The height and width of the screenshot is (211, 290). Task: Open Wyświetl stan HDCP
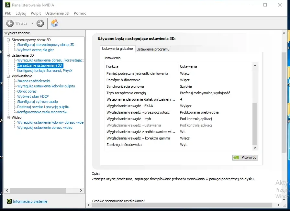[33, 96]
